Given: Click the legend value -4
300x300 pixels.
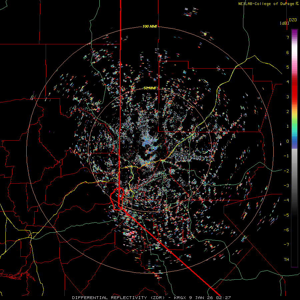Looking at the screenshot, I should (286, 200).
